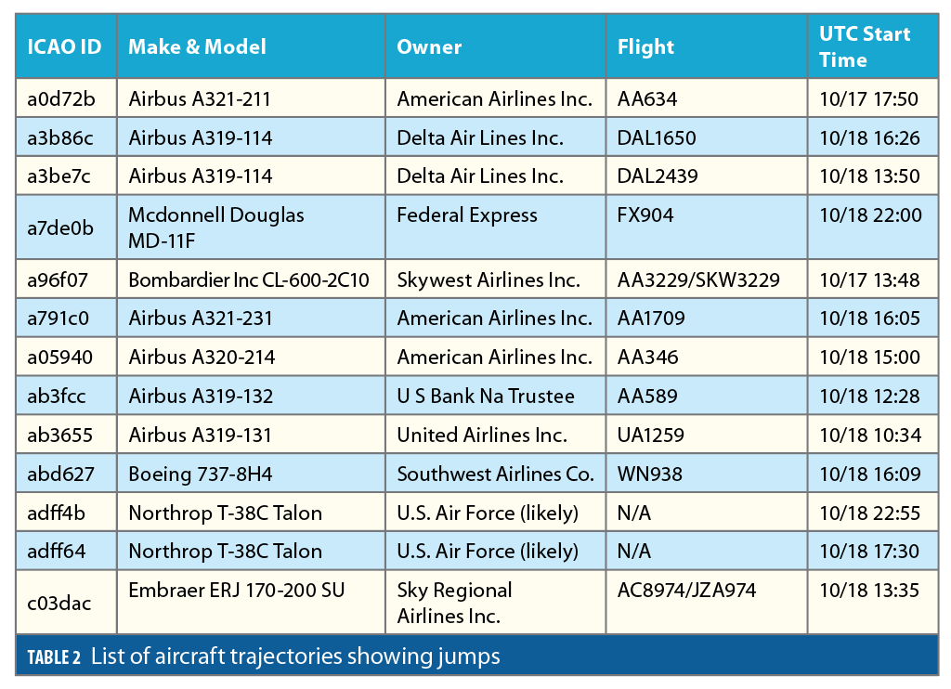Viewport: 951px width, 689px height.
Task: Select the Mcdonnell Douglas MD-11F cell
Action: pos(216,227)
